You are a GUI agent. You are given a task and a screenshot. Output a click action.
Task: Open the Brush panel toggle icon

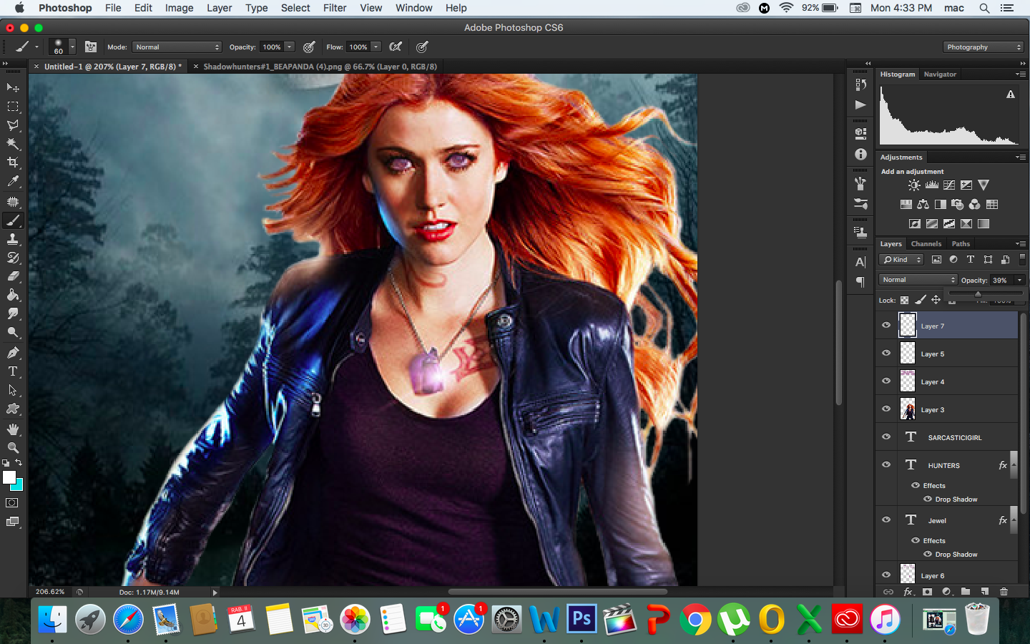91,47
